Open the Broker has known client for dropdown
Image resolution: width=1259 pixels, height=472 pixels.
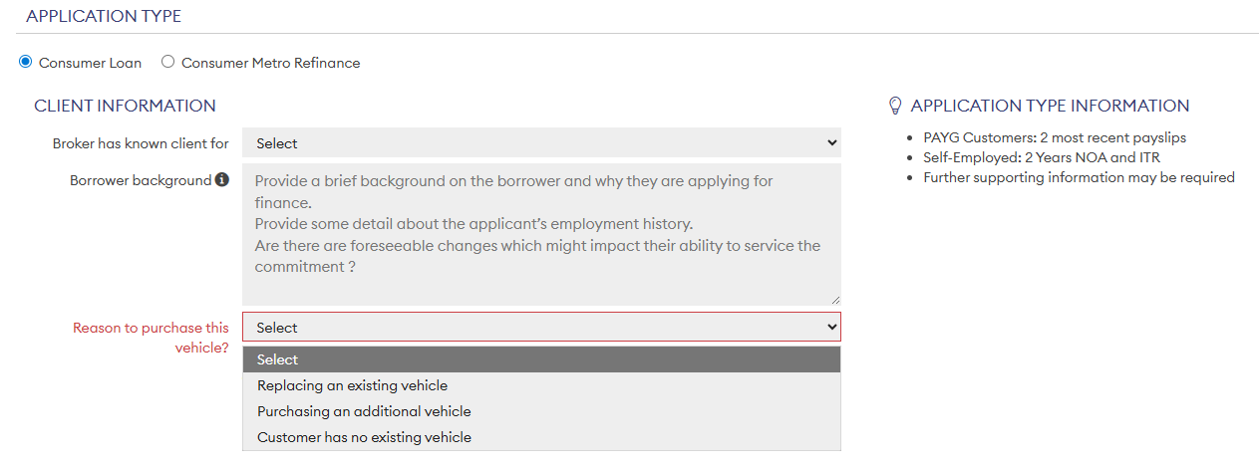(x=541, y=142)
